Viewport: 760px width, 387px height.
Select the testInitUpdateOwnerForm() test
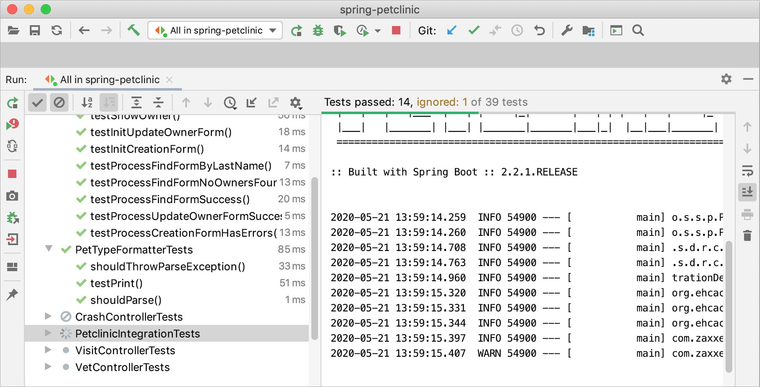click(x=161, y=132)
